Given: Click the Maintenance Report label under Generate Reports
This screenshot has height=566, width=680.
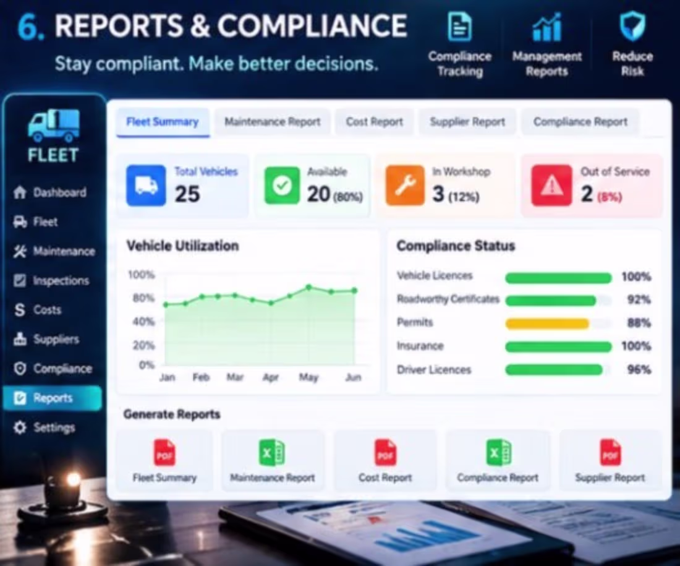Looking at the screenshot, I should 273,478.
